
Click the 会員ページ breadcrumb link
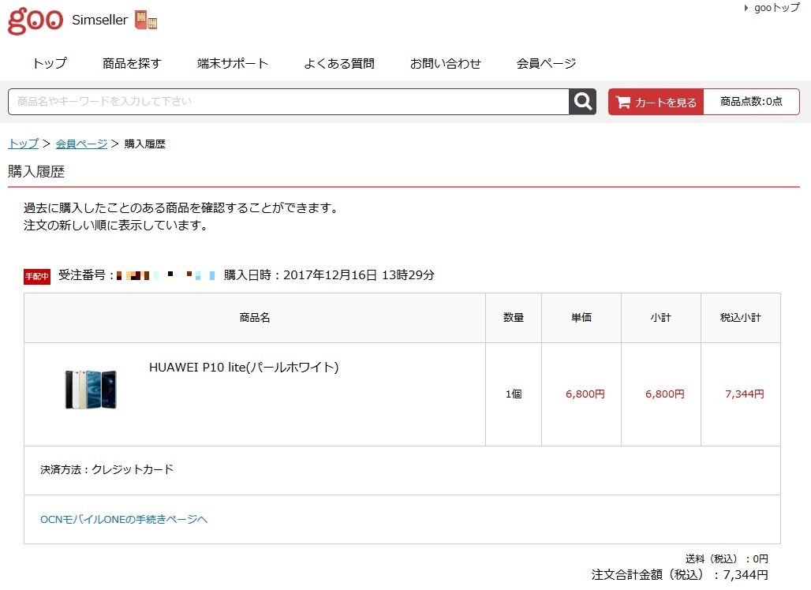tap(81, 144)
